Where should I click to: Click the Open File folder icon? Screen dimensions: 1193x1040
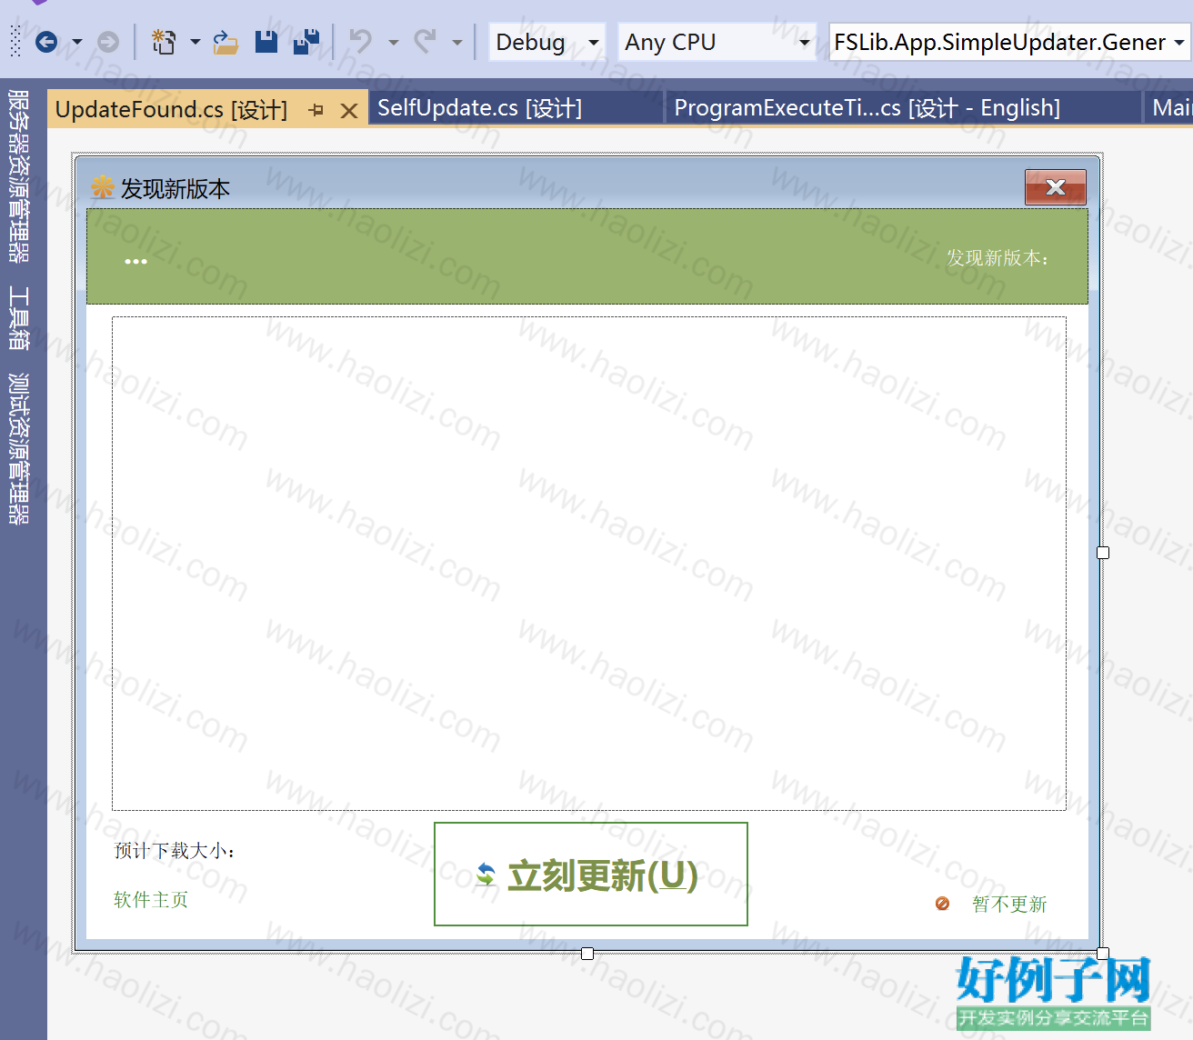[226, 42]
